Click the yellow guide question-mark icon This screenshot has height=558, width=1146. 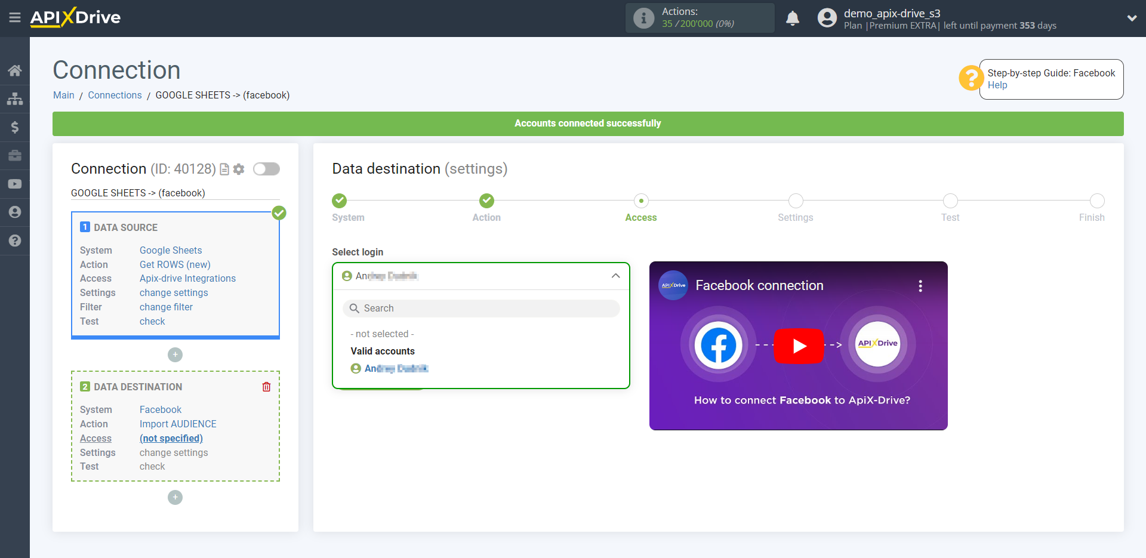[x=971, y=78]
